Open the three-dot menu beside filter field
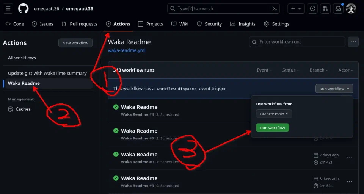 pos(353,42)
